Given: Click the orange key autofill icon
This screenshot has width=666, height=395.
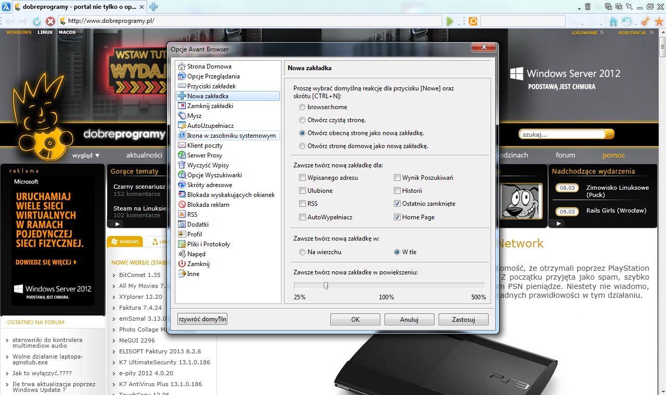Looking at the screenshot, I should tap(645, 21).
